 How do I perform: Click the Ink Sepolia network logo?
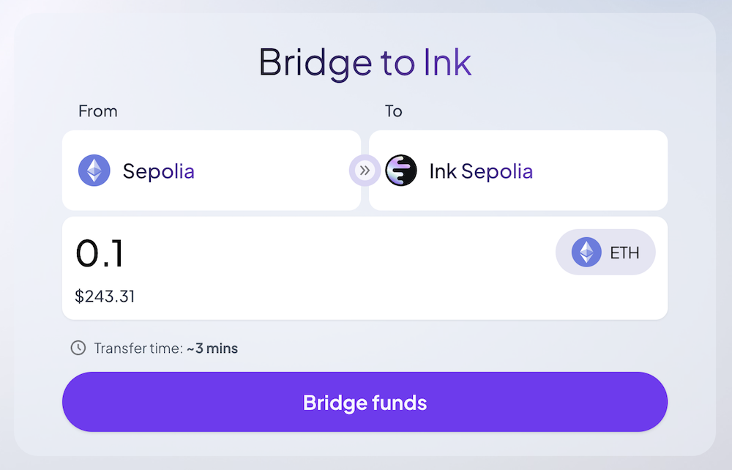click(x=401, y=170)
